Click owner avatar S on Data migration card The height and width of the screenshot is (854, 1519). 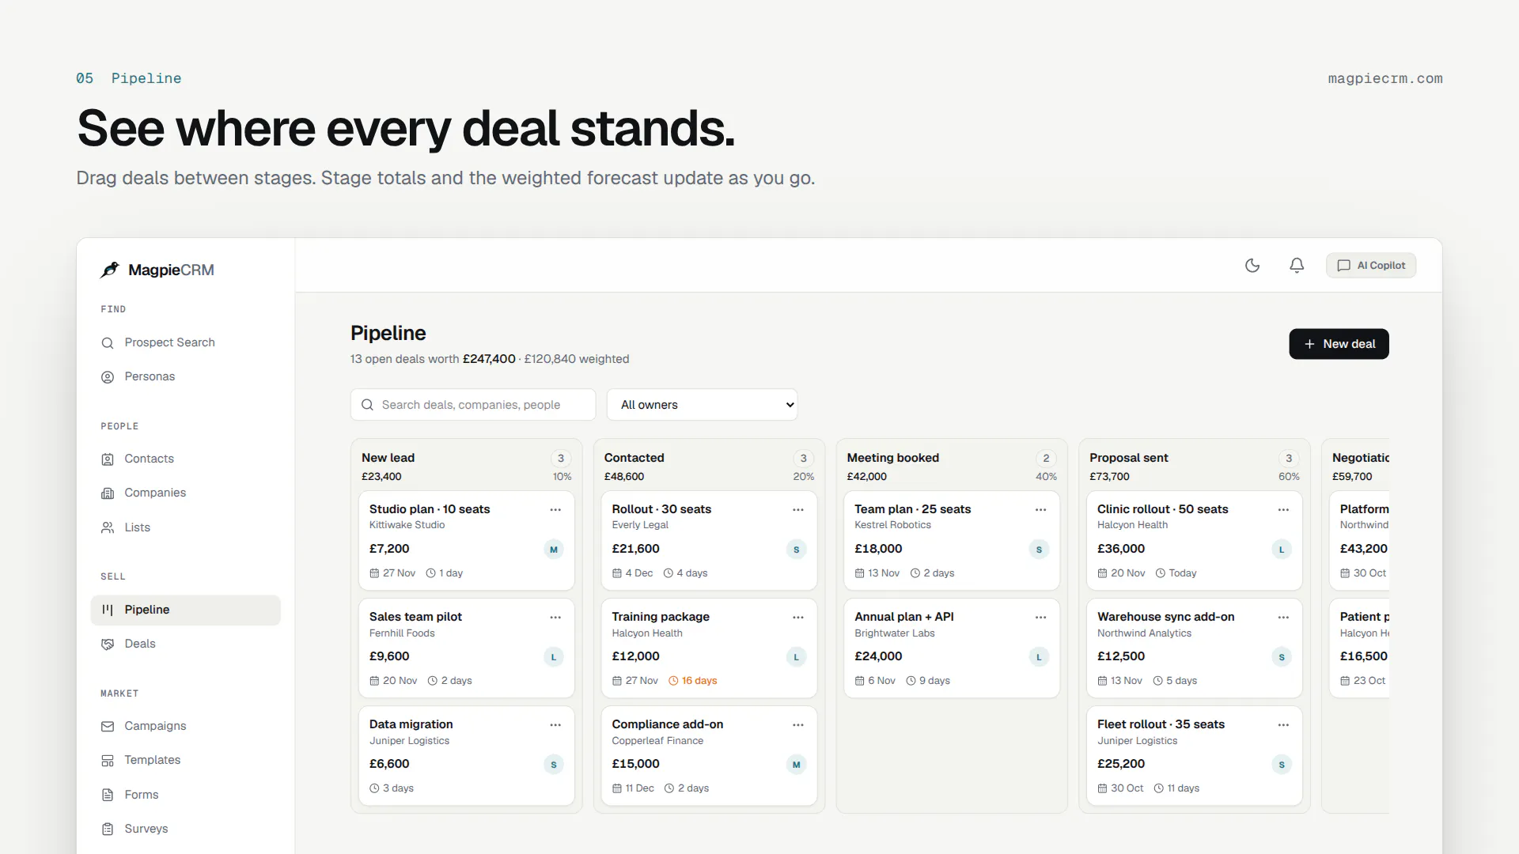(554, 765)
